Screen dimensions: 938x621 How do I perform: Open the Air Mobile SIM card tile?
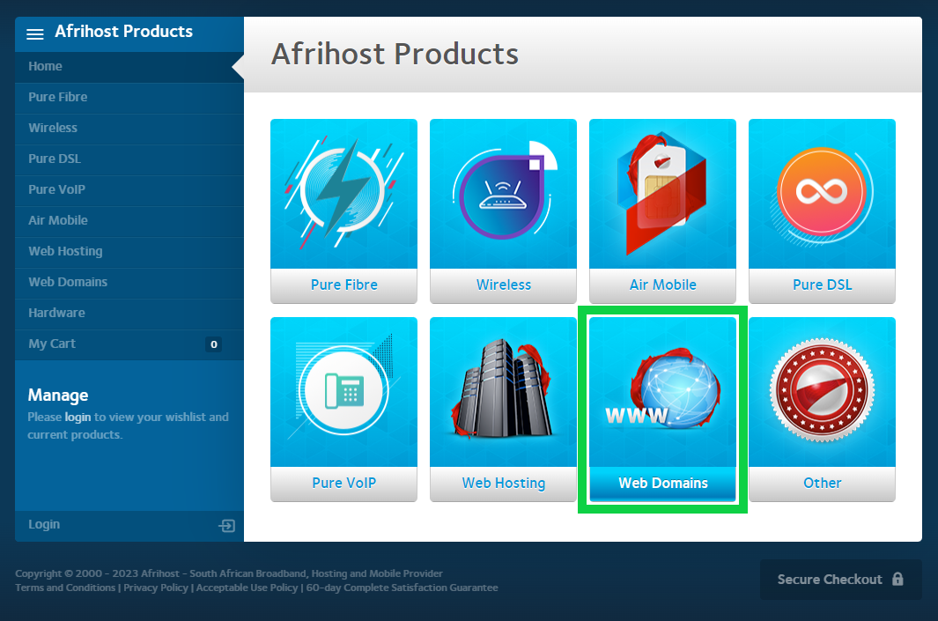point(662,196)
